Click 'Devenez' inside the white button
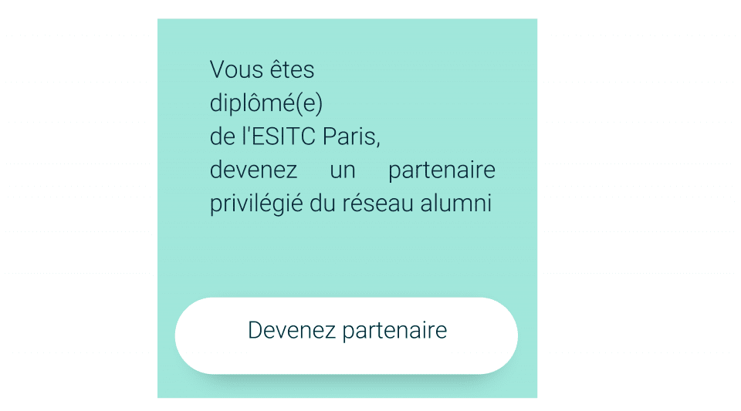This screenshot has height=411, width=741. pos(292,330)
